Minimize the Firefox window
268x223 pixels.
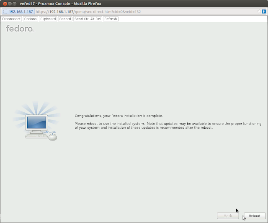point(10,4)
